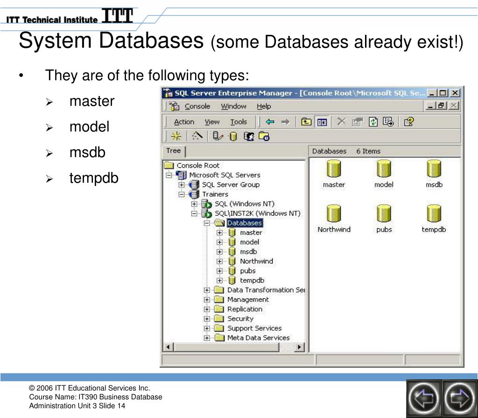Open the Action menu

pos(184,122)
